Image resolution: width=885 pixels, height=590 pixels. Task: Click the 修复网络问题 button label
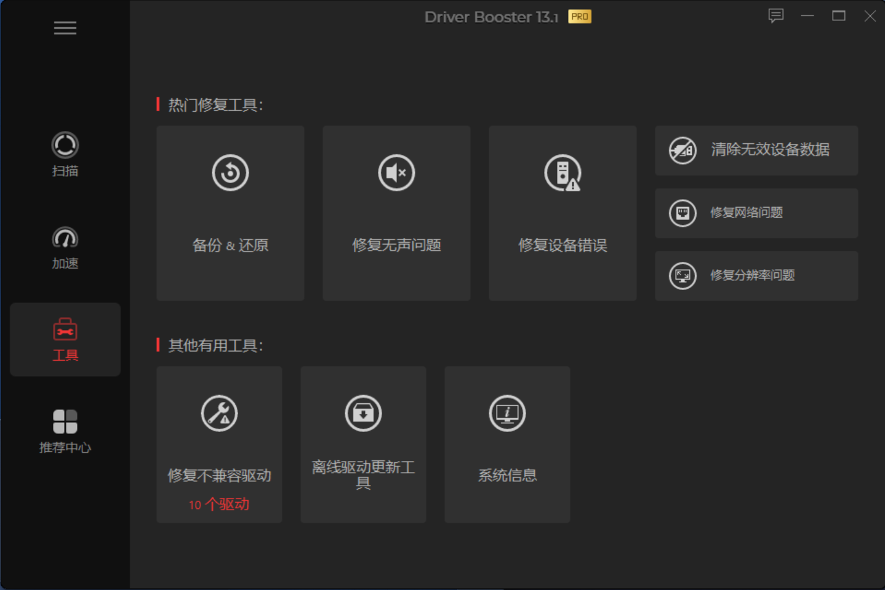click(746, 213)
